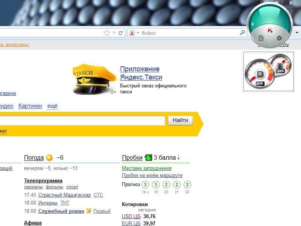The width and height of the screenshot is (301, 226).
Task: Expand the toolbar overflow arrow at right edge
Action: 297,33
